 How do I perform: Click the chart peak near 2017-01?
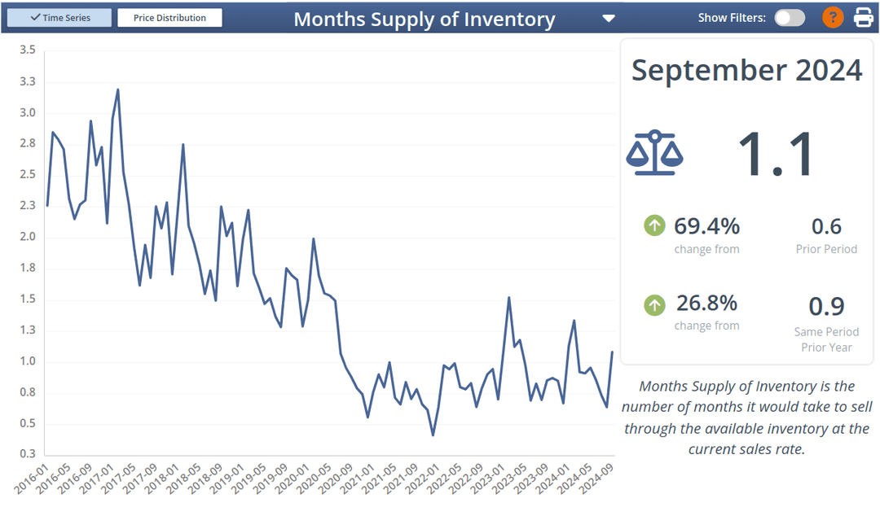tap(116, 90)
